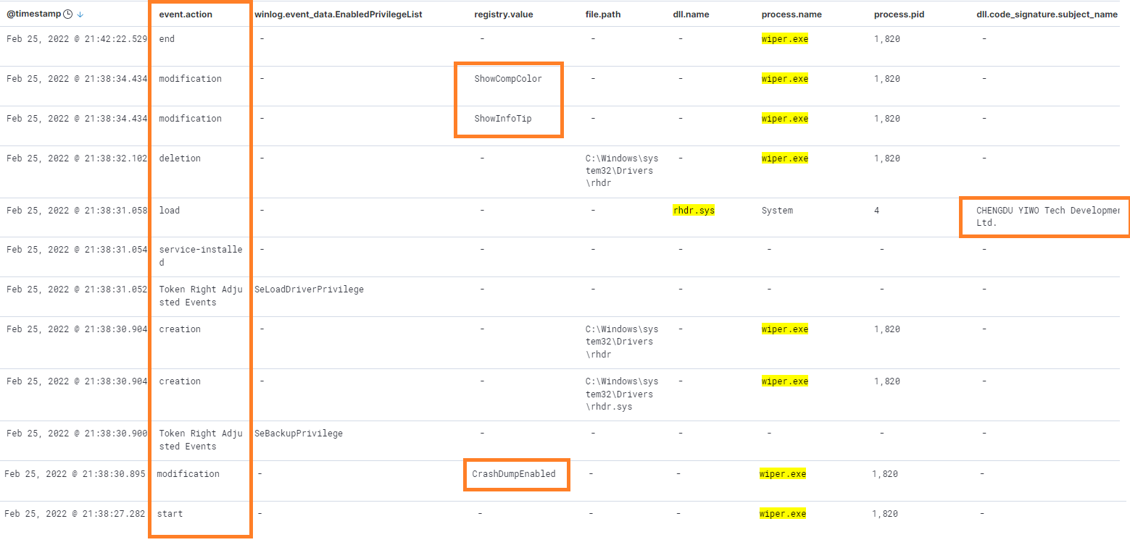Click pid 1,820 in the 'end' event row
Viewport: 1130px width, 545px height.
point(887,39)
